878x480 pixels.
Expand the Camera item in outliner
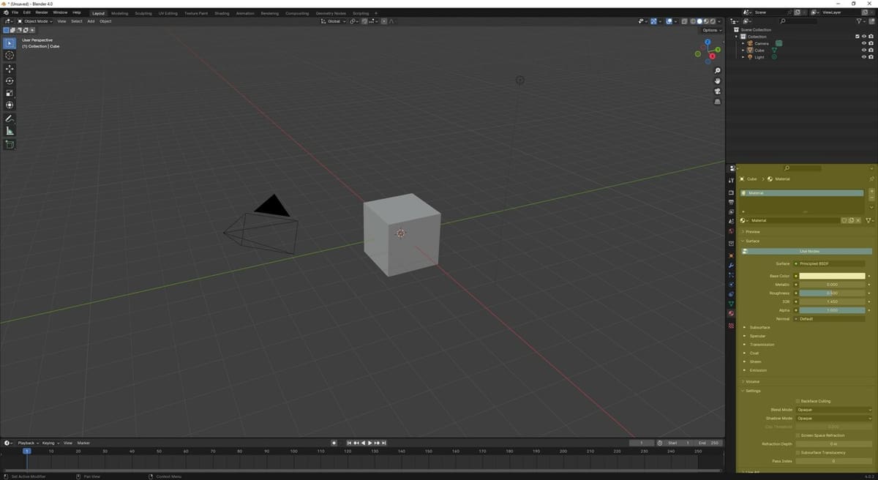coord(743,43)
